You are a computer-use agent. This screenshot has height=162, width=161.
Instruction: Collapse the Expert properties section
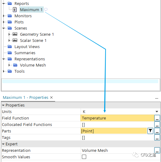coord(3,144)
